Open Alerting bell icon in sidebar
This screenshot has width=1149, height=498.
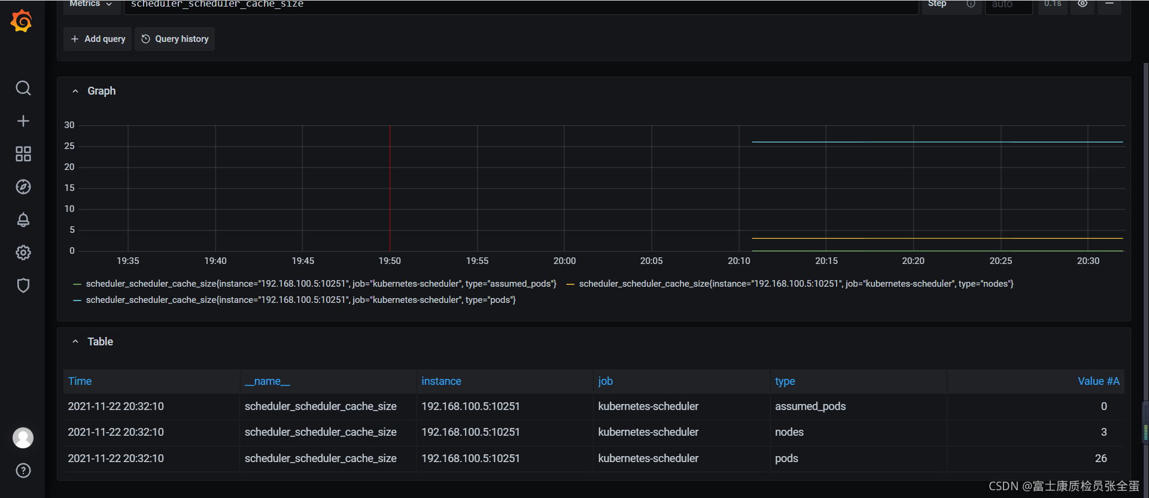pyautogui.click(x=23, y=220)
